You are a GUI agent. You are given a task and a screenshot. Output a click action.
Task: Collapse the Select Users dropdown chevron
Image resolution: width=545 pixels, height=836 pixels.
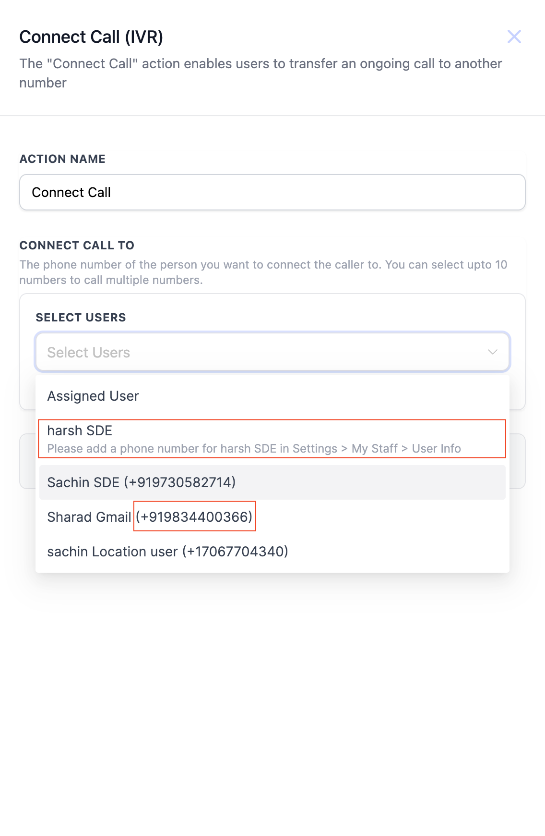click(492, 352)
